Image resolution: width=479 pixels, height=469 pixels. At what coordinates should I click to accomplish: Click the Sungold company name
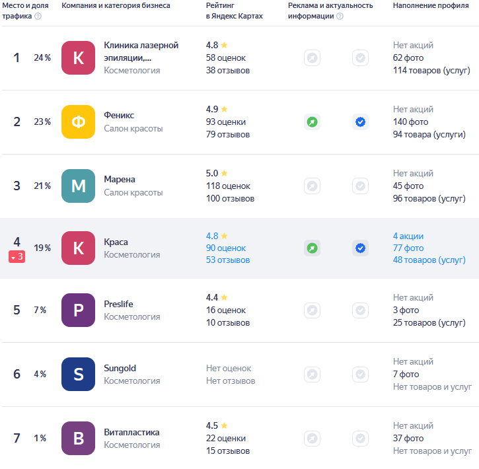[120, 368]
